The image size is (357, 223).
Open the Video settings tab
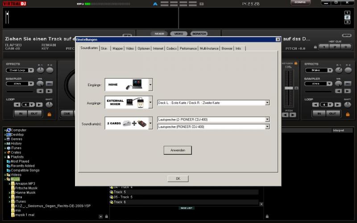coord(130,49)
